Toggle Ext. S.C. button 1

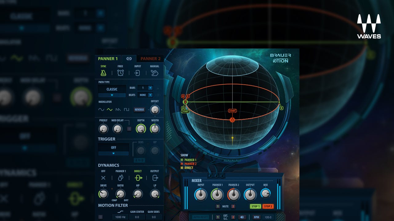(x=218, y=217)
